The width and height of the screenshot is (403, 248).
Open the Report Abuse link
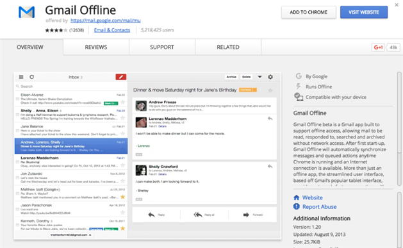point(319,206)
